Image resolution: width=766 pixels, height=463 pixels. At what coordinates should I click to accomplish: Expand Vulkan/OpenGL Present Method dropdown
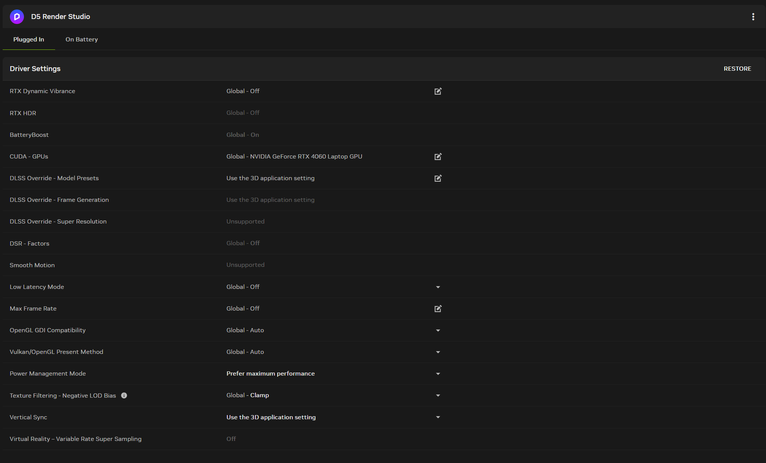click(438, 352)
